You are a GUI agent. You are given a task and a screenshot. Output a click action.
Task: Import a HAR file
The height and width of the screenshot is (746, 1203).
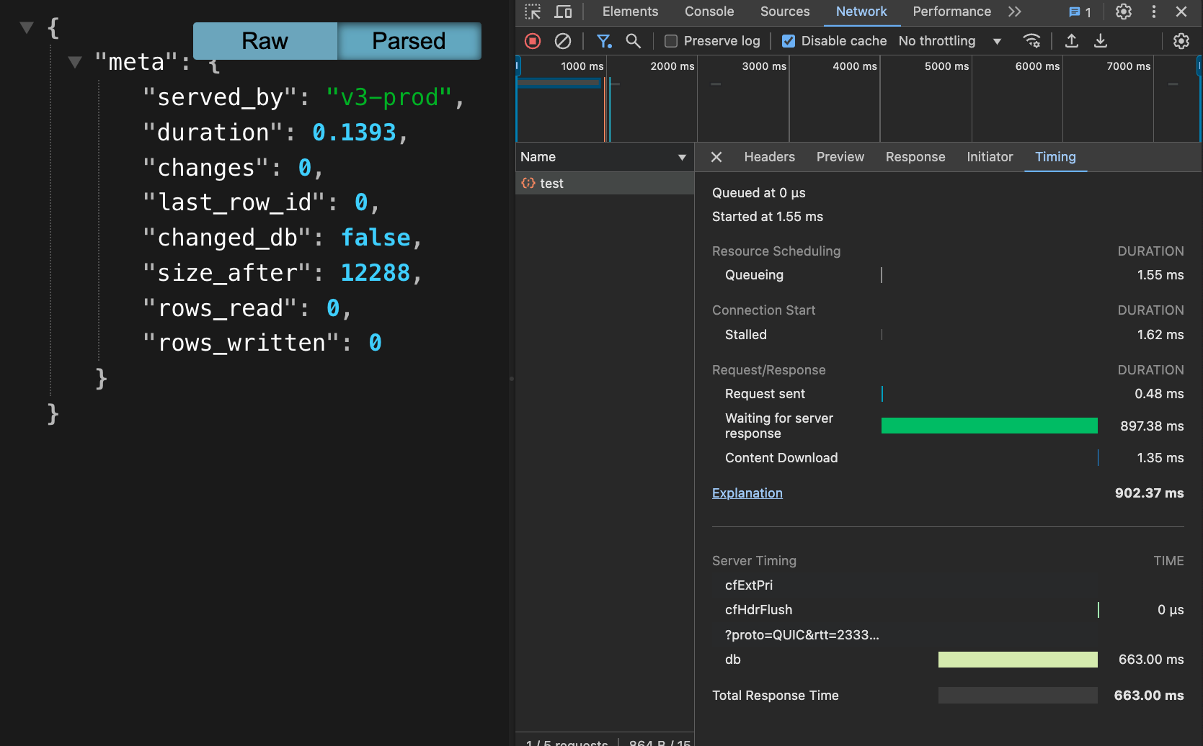[x=1071, y=41]
